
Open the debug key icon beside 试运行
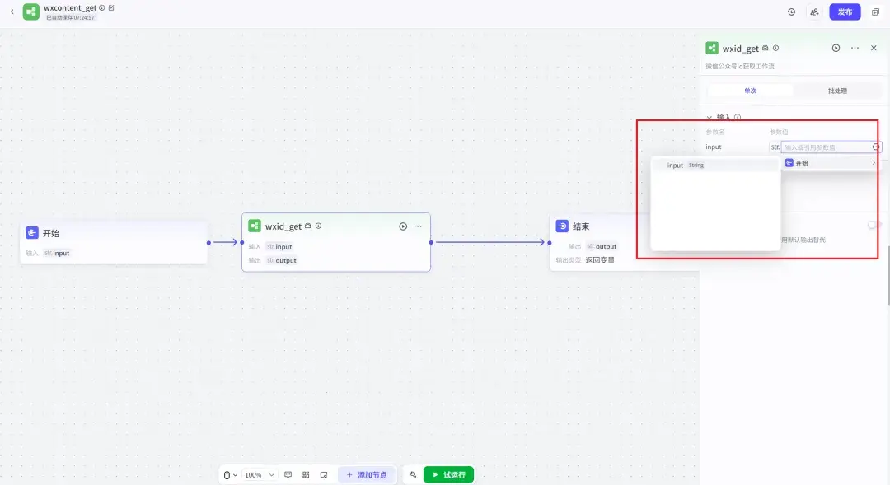(x=413, y=475)
